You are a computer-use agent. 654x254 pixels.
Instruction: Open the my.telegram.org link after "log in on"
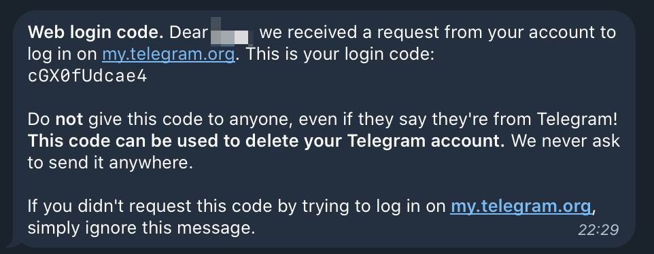click(168, 55)
